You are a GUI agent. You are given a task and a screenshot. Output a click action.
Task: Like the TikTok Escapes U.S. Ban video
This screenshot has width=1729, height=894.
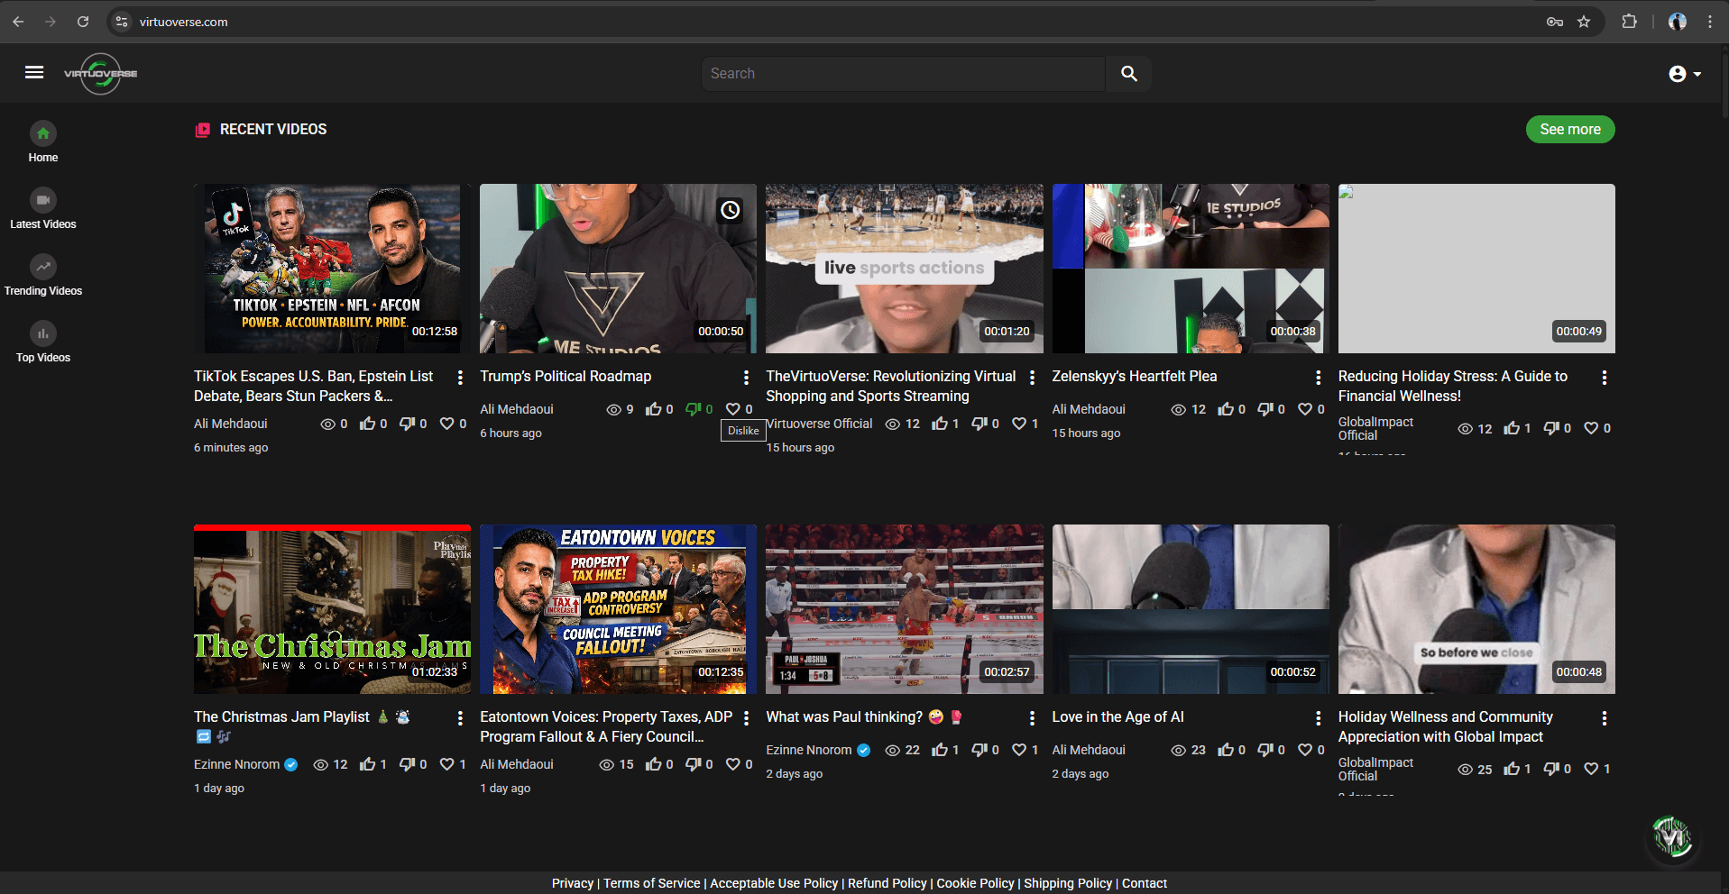tap(368, 424)
